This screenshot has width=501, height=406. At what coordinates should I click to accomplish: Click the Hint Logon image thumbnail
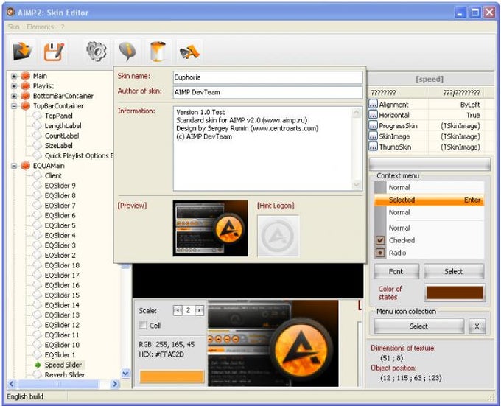pos(278,236)
